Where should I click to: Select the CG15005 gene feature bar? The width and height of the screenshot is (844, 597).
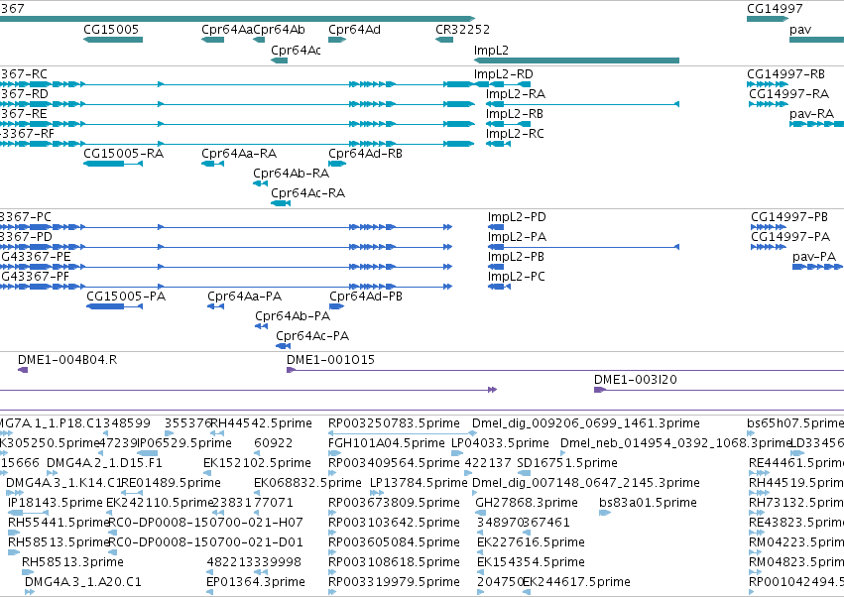click(x=113, y=40)
